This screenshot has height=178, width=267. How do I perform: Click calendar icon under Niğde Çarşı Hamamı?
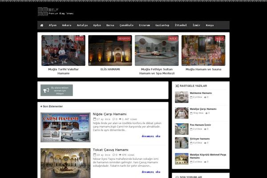(94, 119)
